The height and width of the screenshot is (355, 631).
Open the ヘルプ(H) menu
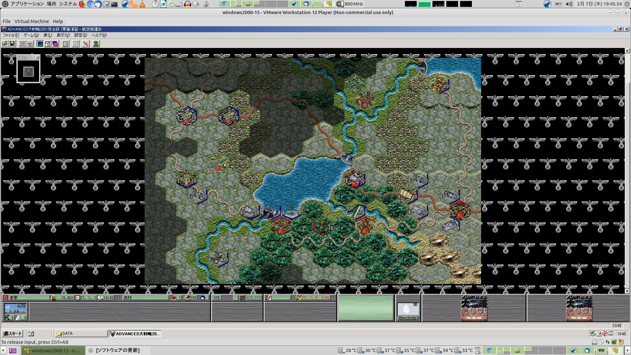(99, 35)
